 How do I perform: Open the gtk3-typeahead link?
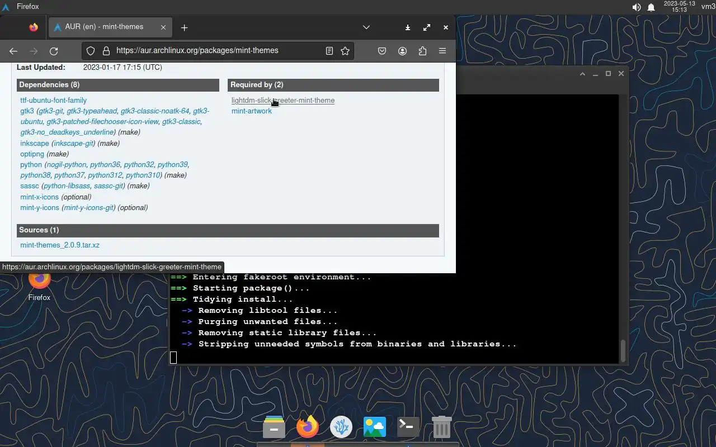tap(92, 111)
